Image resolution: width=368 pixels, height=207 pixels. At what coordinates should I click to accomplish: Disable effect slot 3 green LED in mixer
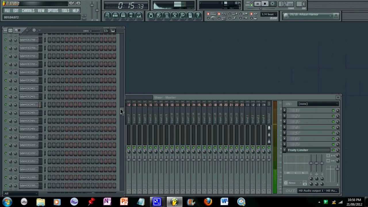click(x=333, y=122)
